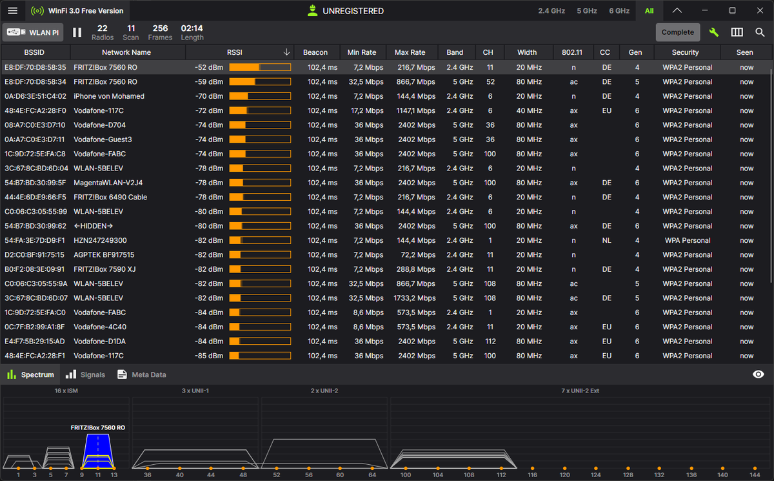Click the WLAN PI adapter selector
Screen dimensions: 774x481
[x=32, y=32]
